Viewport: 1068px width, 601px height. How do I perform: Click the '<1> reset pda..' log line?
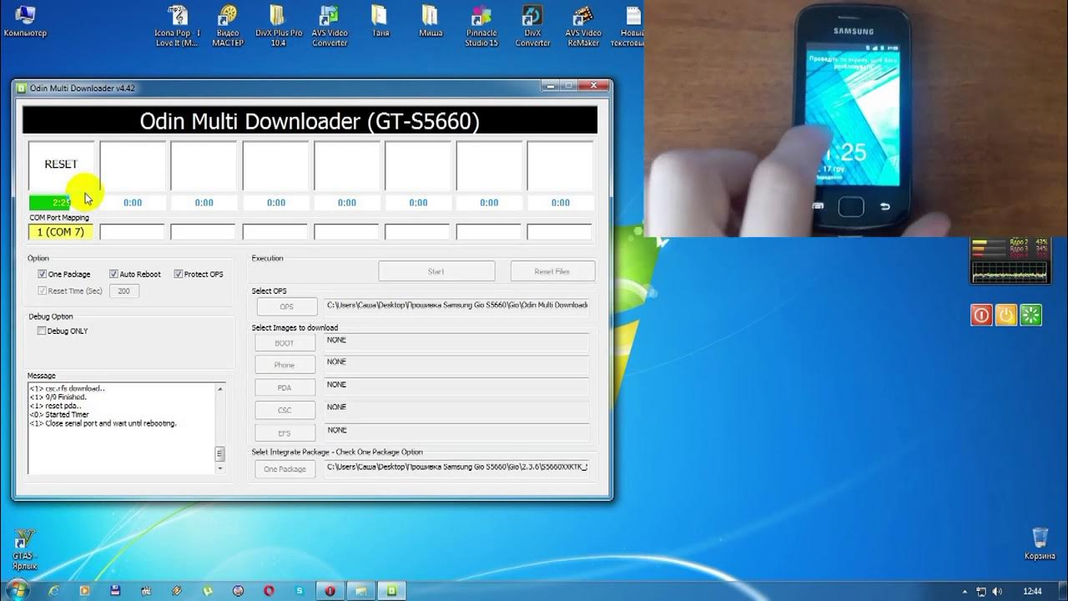(53, 406)
